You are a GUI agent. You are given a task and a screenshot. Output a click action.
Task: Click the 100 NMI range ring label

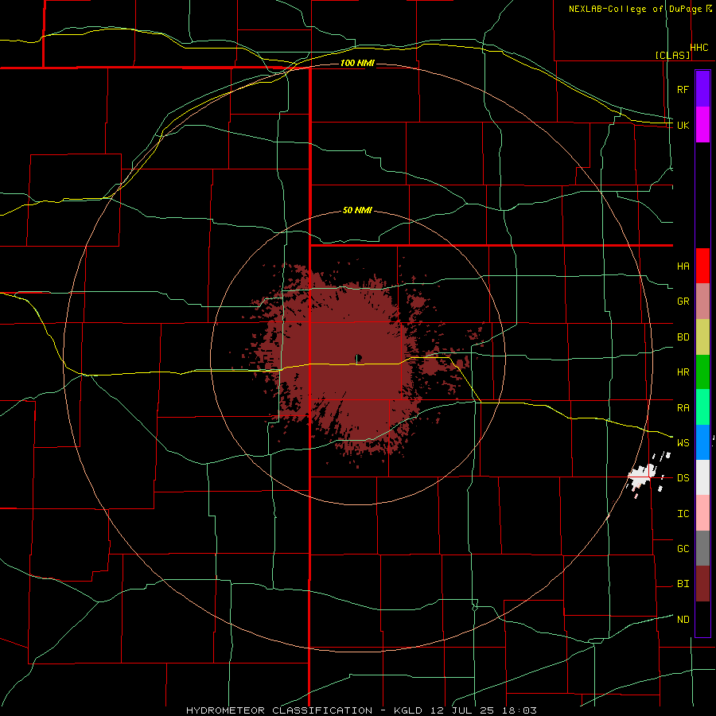pyautogui.click(x=357, y=63)
